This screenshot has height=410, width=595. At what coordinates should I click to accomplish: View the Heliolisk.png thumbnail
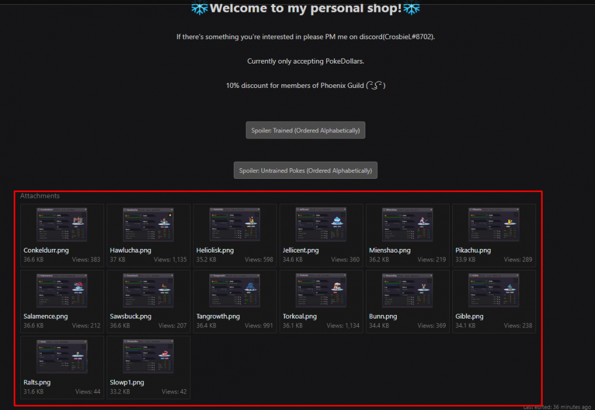coord(234,225)
